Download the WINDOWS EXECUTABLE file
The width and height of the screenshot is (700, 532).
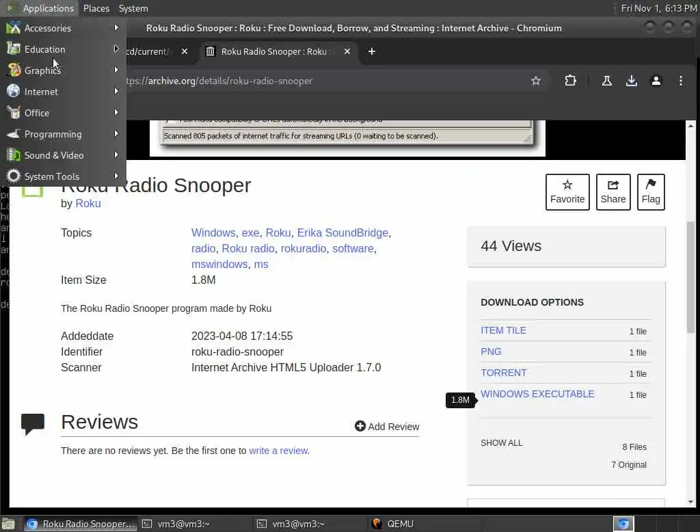click(537, 394)
